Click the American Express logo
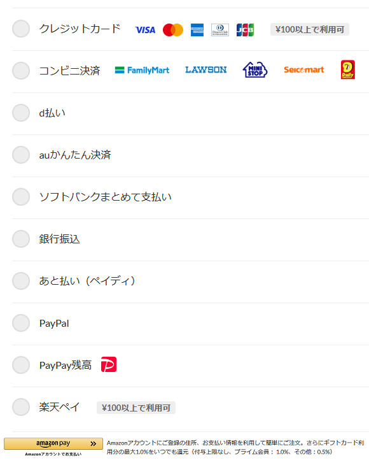 tap(197, 30)
